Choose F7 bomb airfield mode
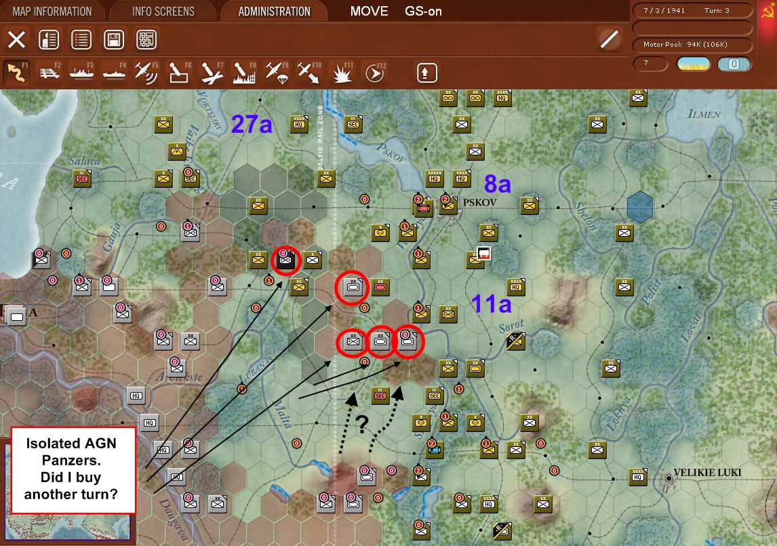This screenshot has width=777, height=546. (212, 73)
